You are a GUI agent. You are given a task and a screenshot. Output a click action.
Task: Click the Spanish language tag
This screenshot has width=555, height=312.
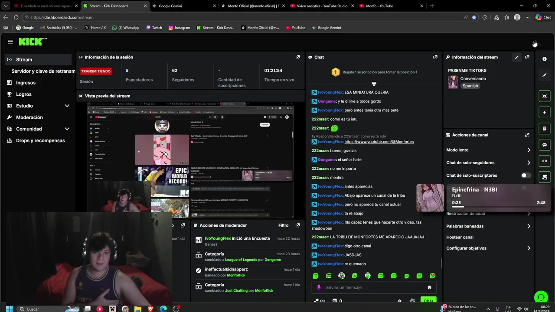pyautogui.click(x=470, y=86)
